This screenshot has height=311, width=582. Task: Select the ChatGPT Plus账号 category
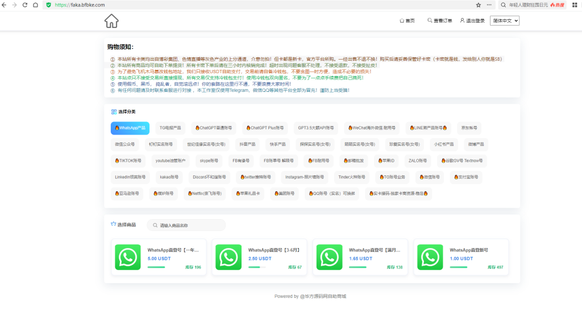(x=265, y=128)
